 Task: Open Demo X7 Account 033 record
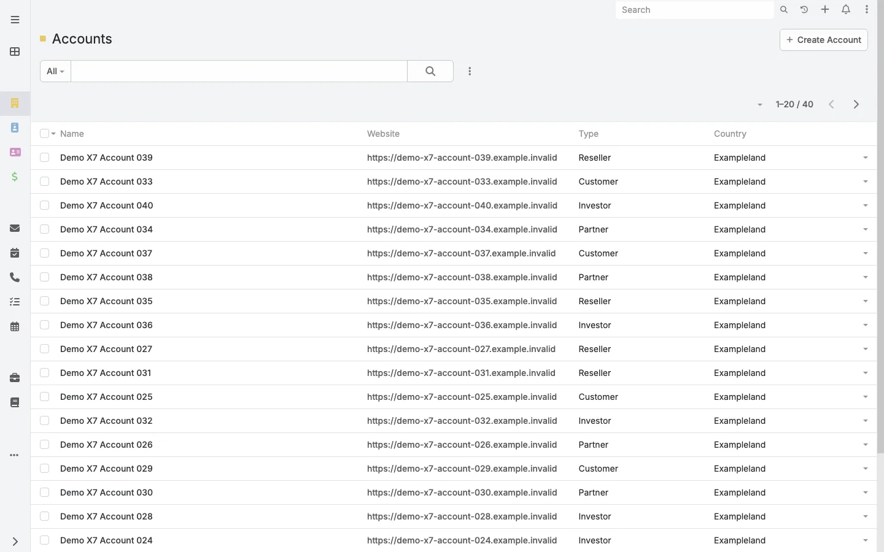106,182
